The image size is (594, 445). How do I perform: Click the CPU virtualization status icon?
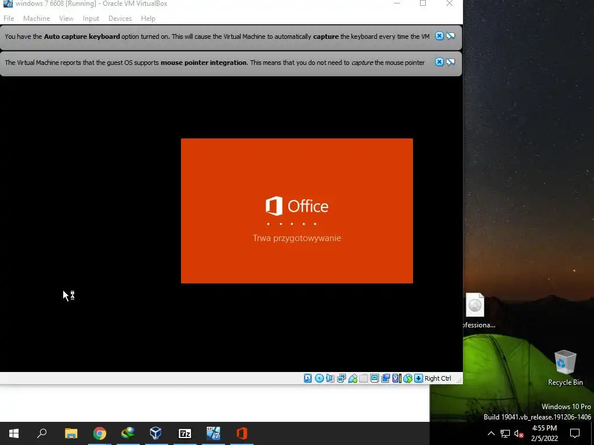coord(397,378)
